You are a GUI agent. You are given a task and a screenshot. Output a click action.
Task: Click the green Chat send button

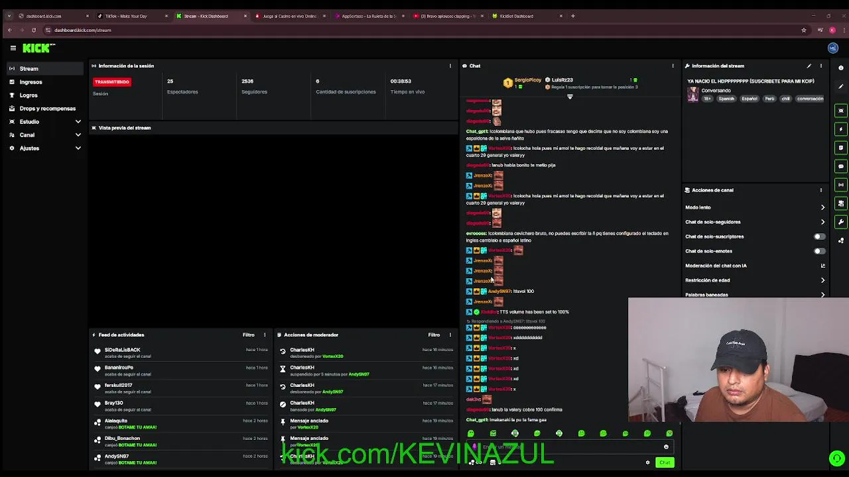665,462
